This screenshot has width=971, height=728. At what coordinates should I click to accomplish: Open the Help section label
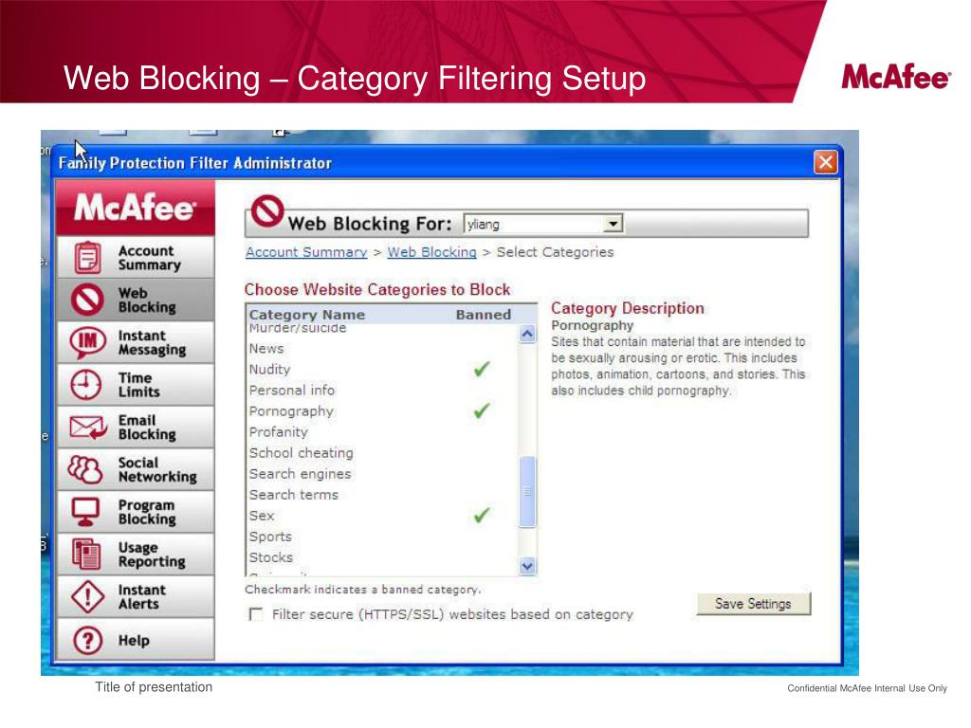click(x=134, y=641)
